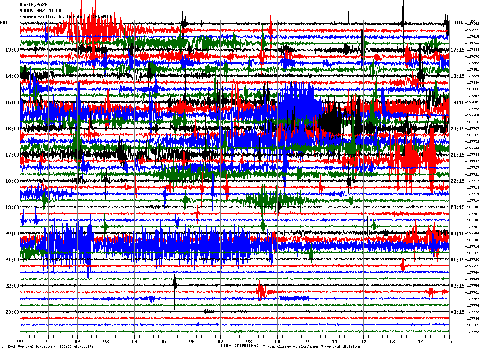The image size is (481, 352).
Task: Click the vertical division 100.00 microvolts note
Action: (50, 346)
